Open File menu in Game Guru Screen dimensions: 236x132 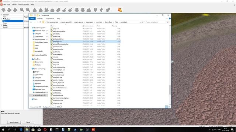(4, 5)
